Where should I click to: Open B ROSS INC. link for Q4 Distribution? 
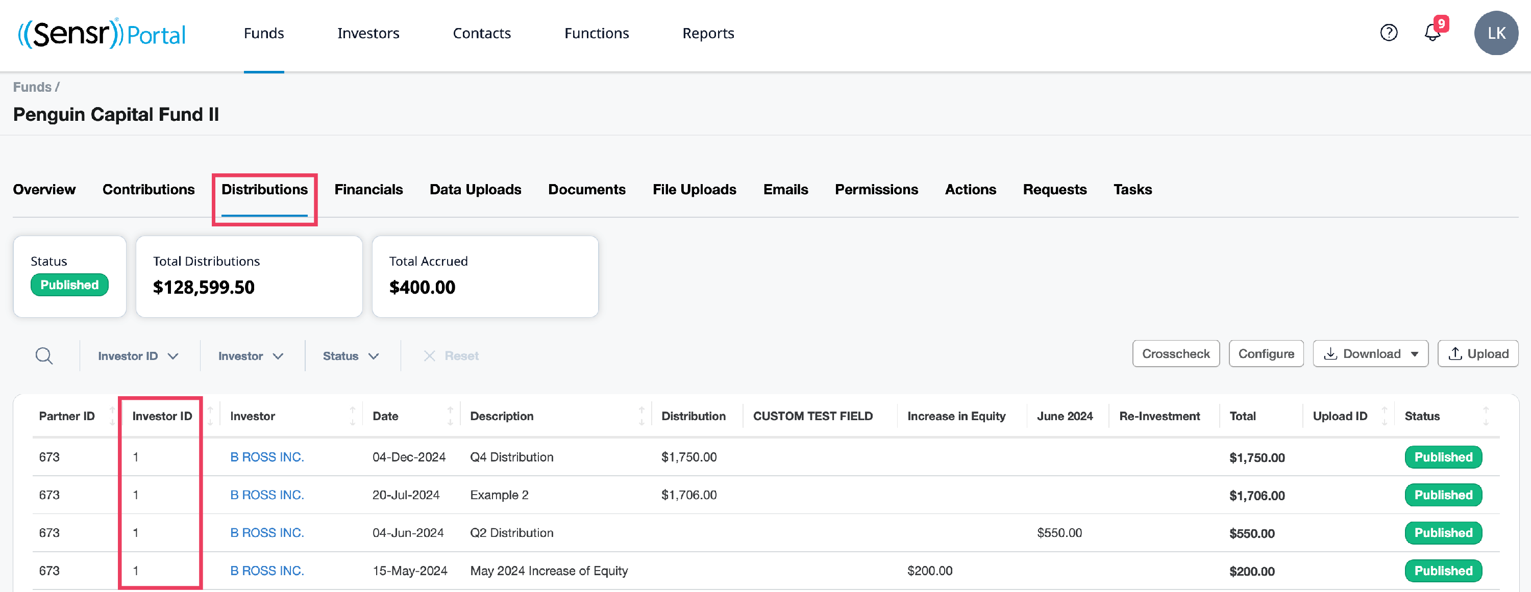tap(267, 456)
